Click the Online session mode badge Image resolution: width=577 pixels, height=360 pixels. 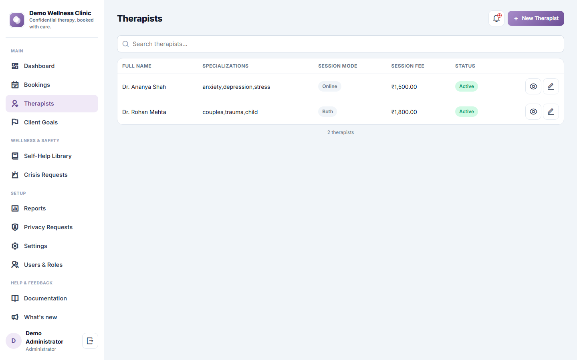(330, 86)
